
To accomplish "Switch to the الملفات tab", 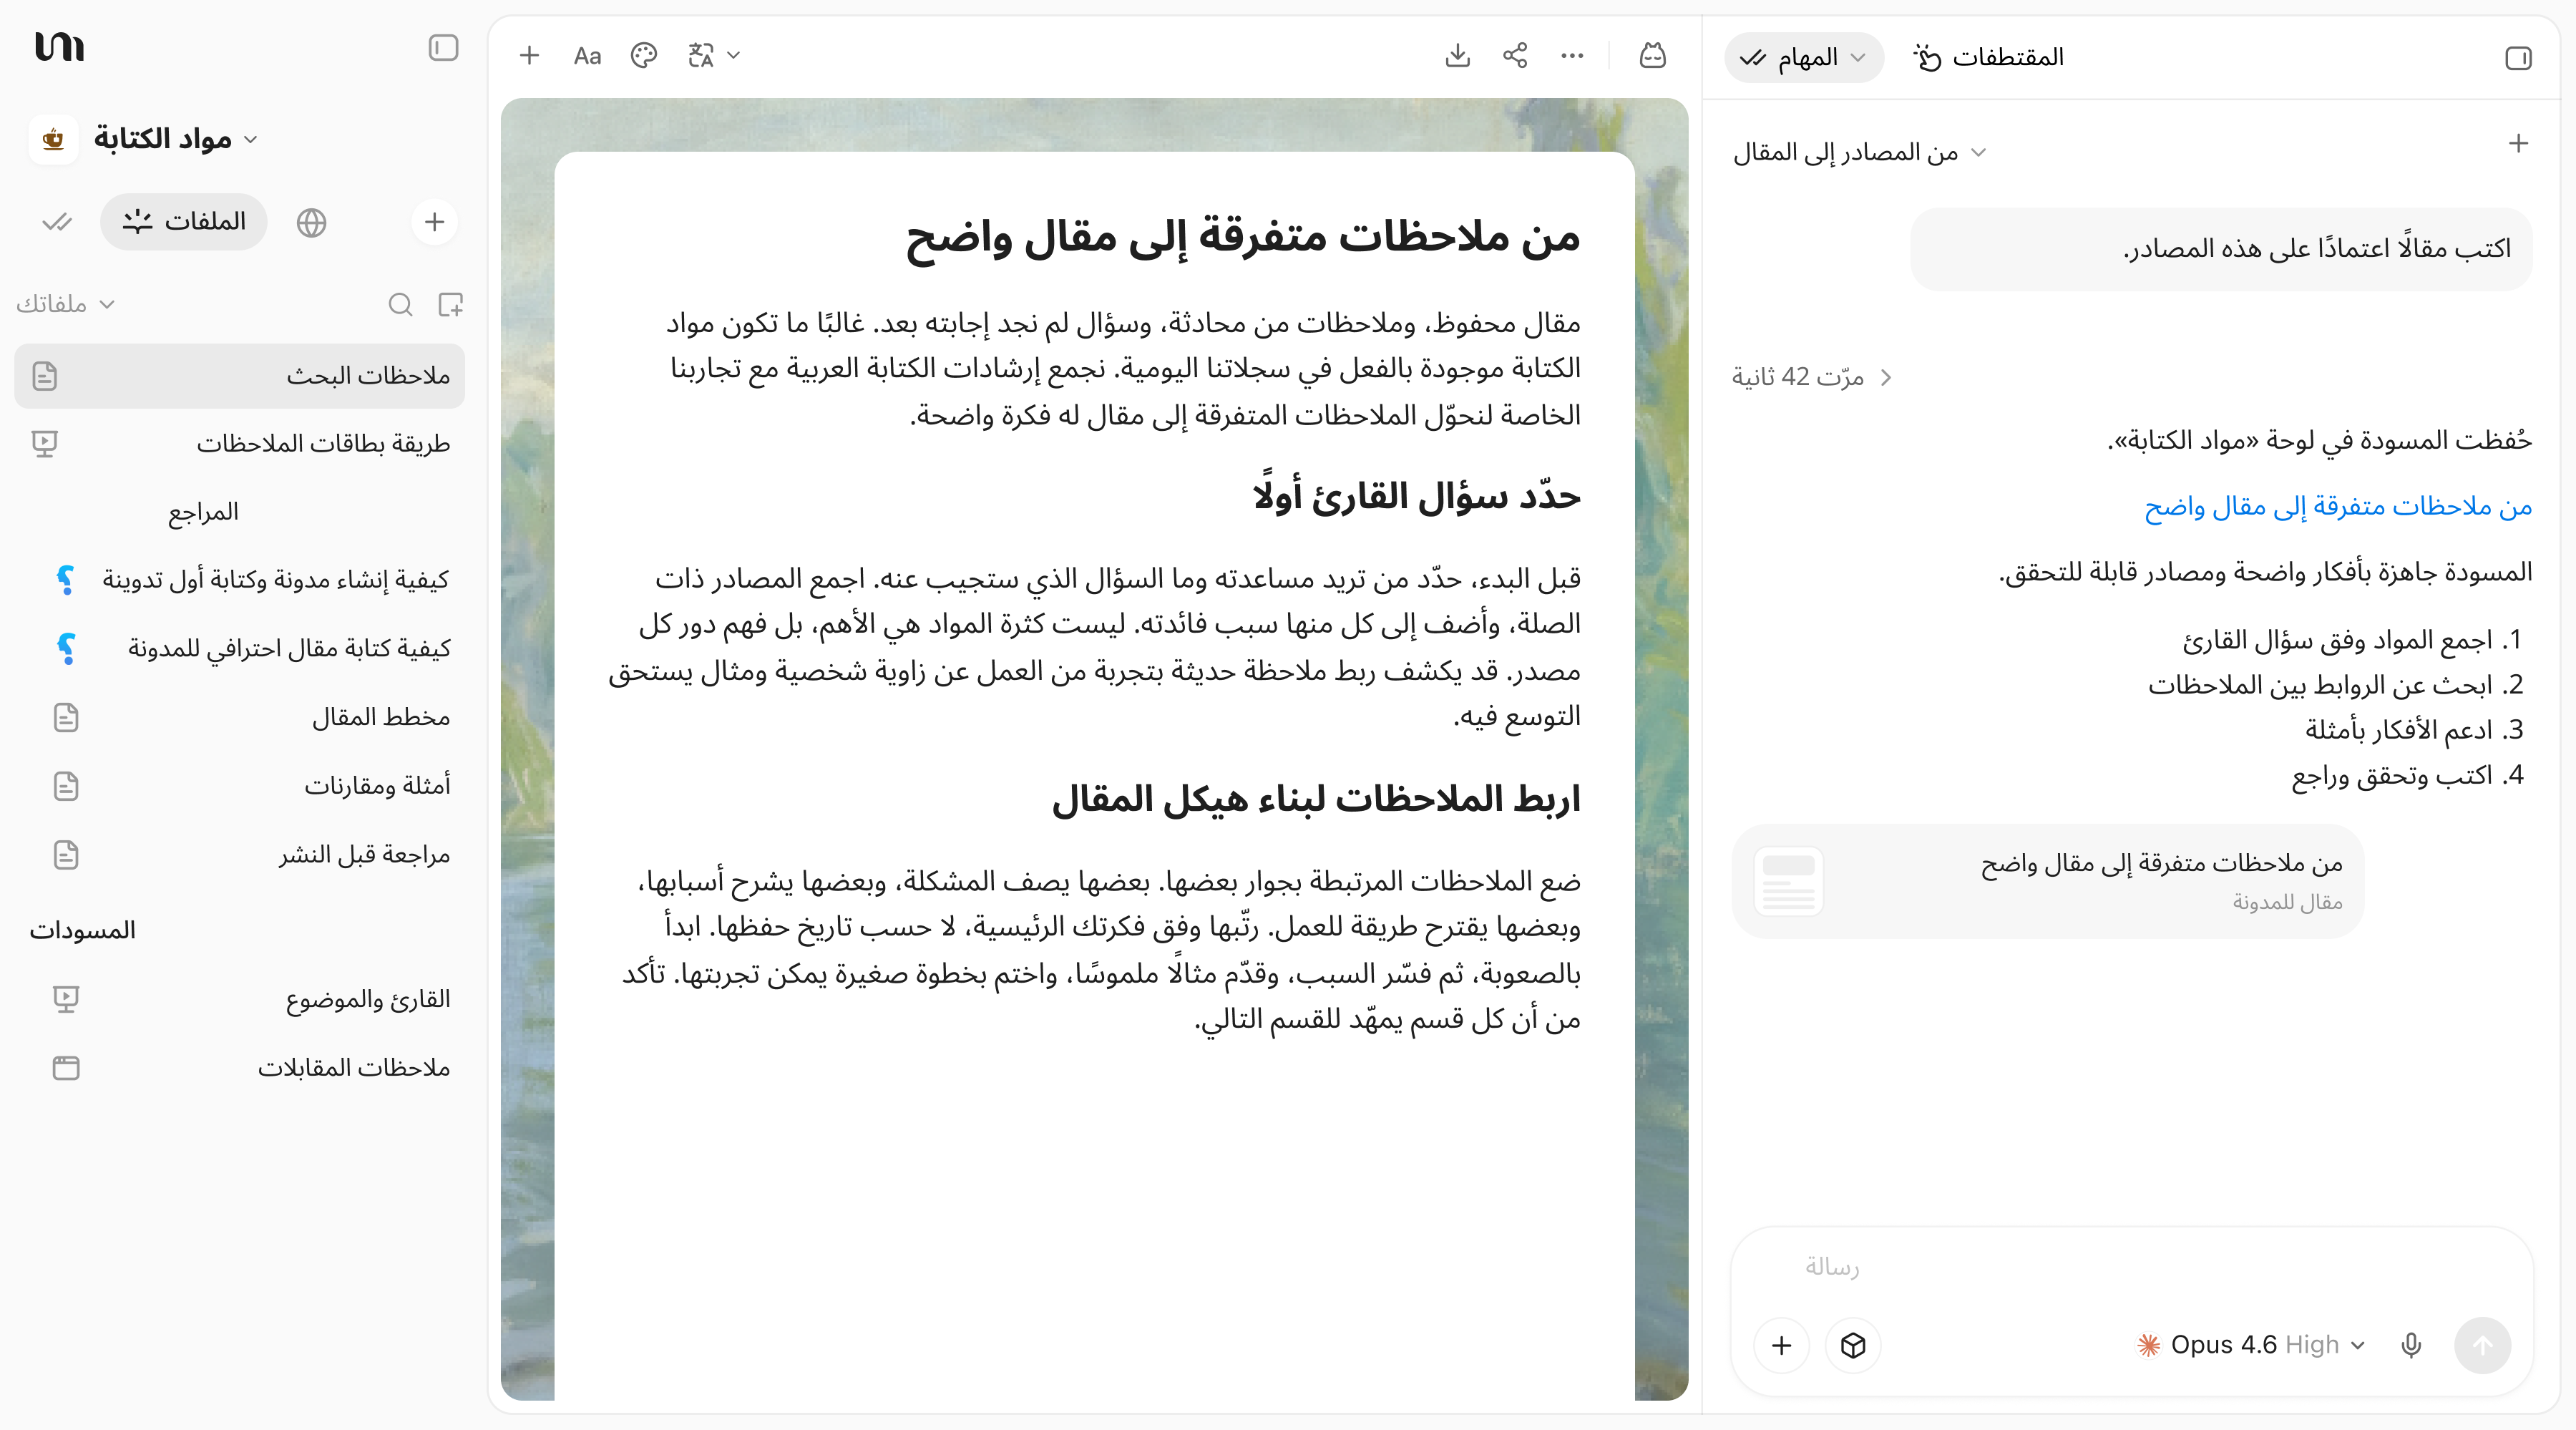I will point(184,222).
